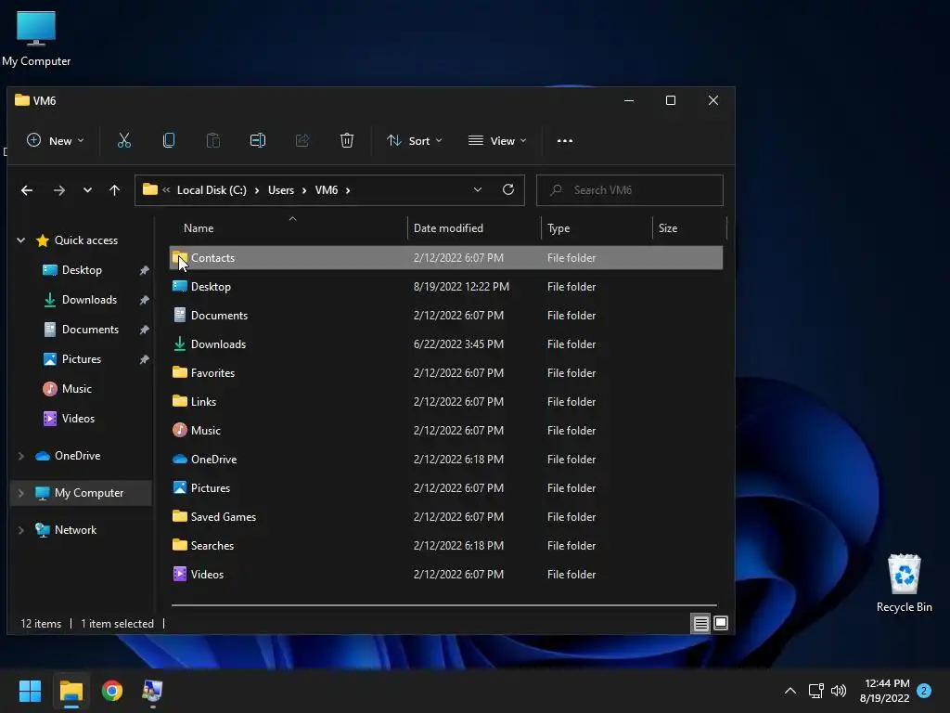The width and height of the screenshot is (950, 713).
Task: Select the Downloads folder in file list
Action: (x=446, y=344)
